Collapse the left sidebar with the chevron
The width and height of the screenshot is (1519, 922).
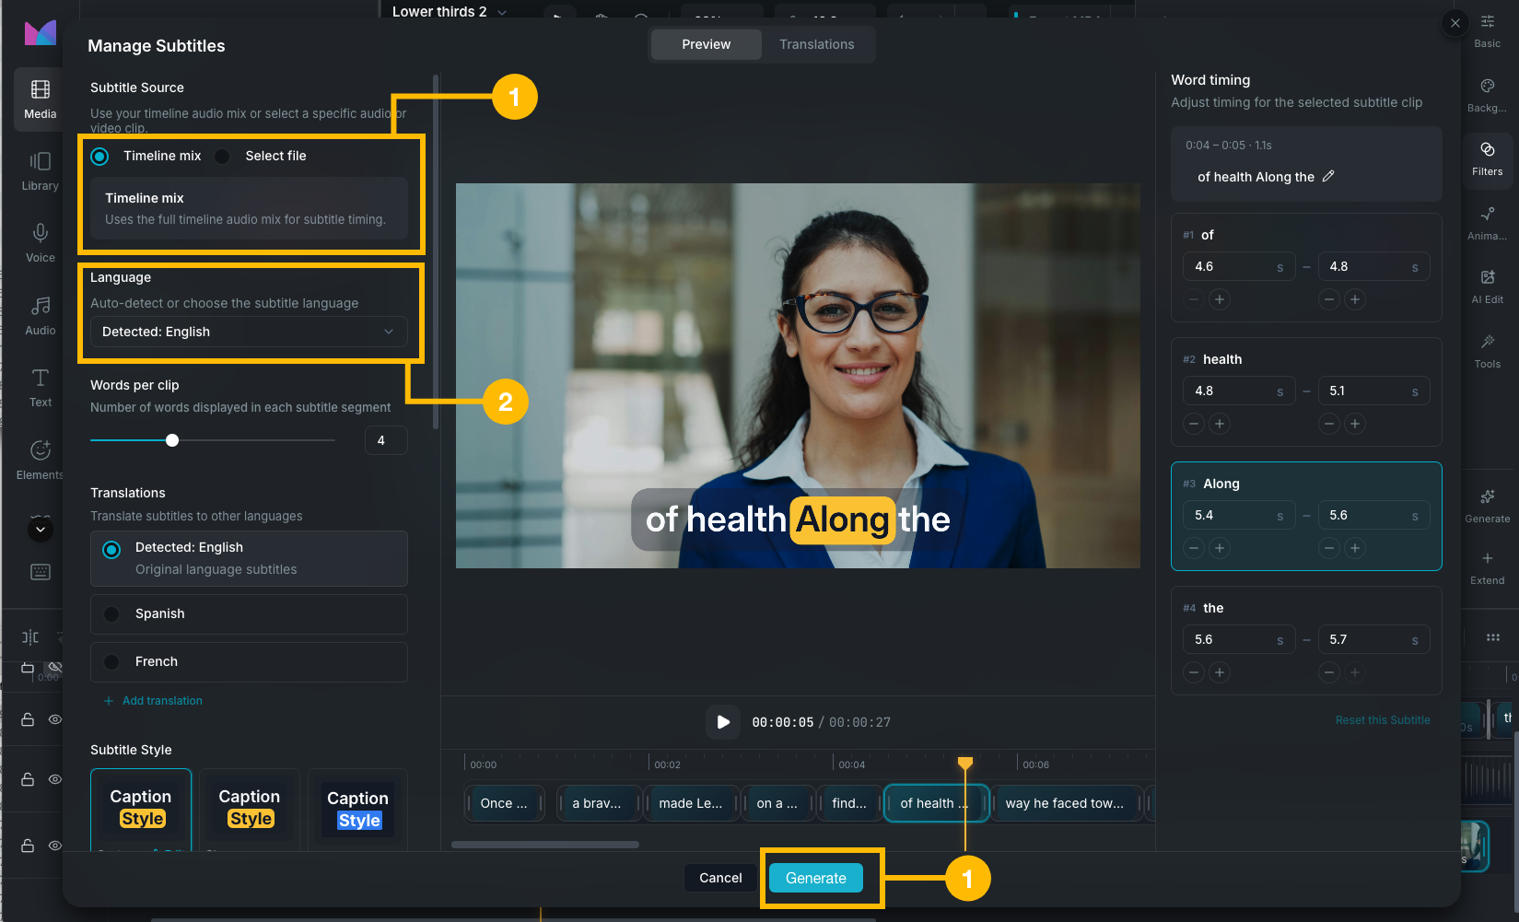(x=40, y=530)
